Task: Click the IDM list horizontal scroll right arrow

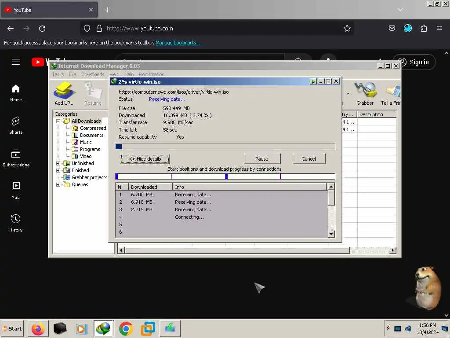Action: (392, 250)
